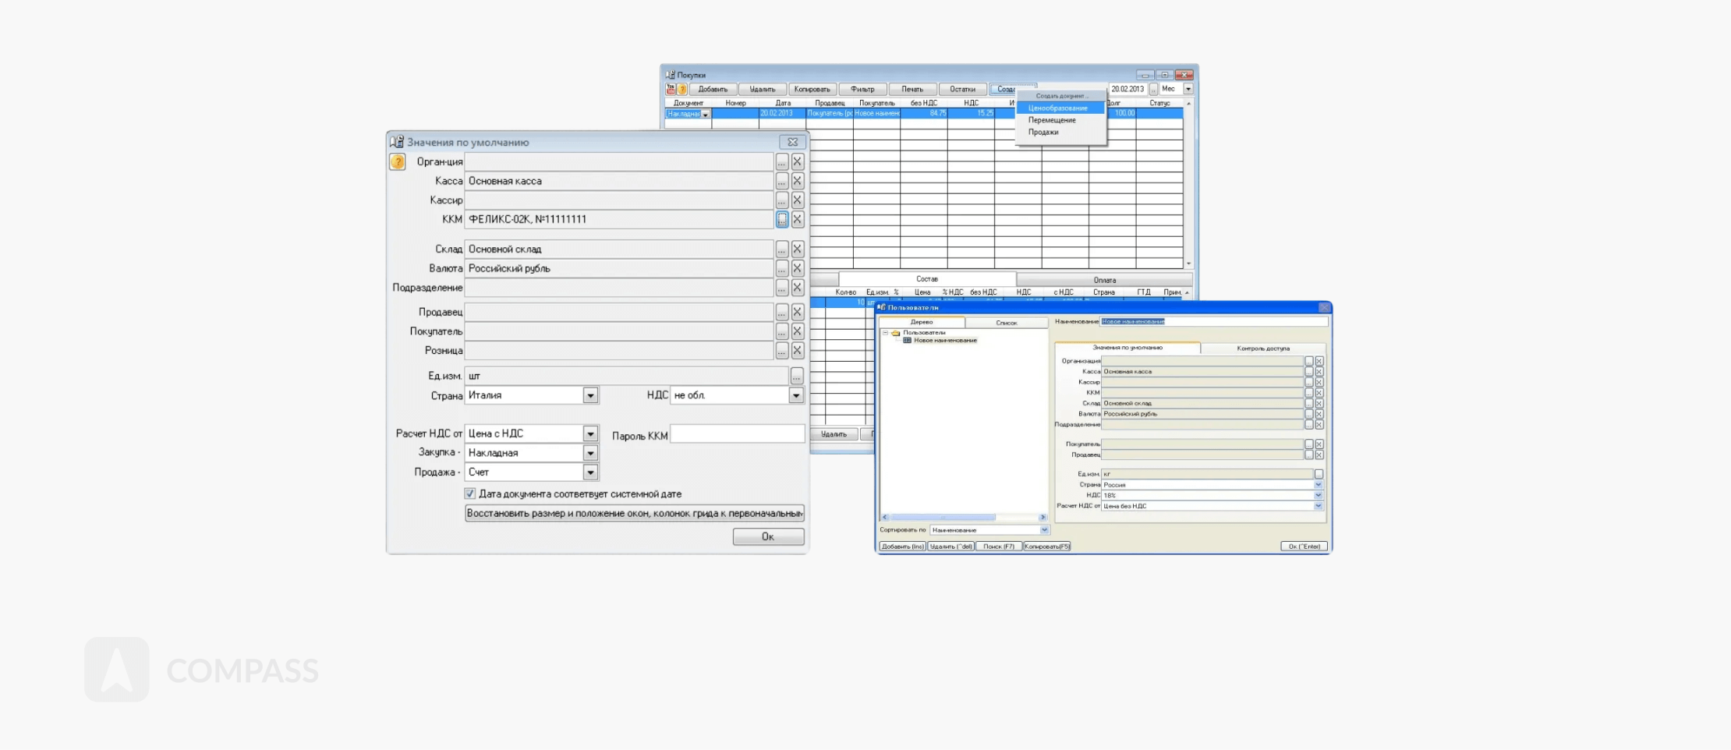Click the YouTube icon in Покупки toolbar
Viewport: 1731px width, 750px height.
pos(671,89)
